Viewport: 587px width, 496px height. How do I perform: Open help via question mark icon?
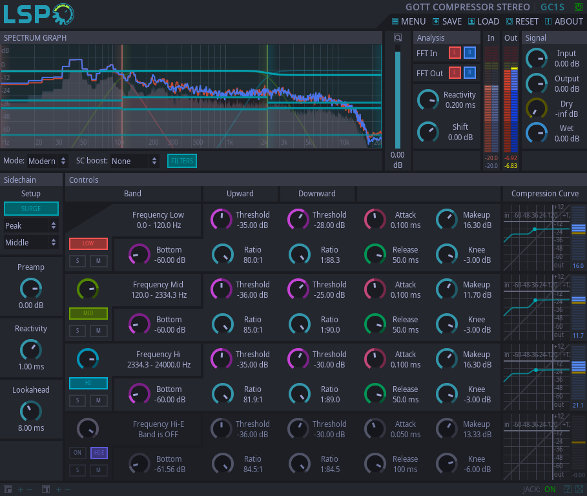(568, 489)
